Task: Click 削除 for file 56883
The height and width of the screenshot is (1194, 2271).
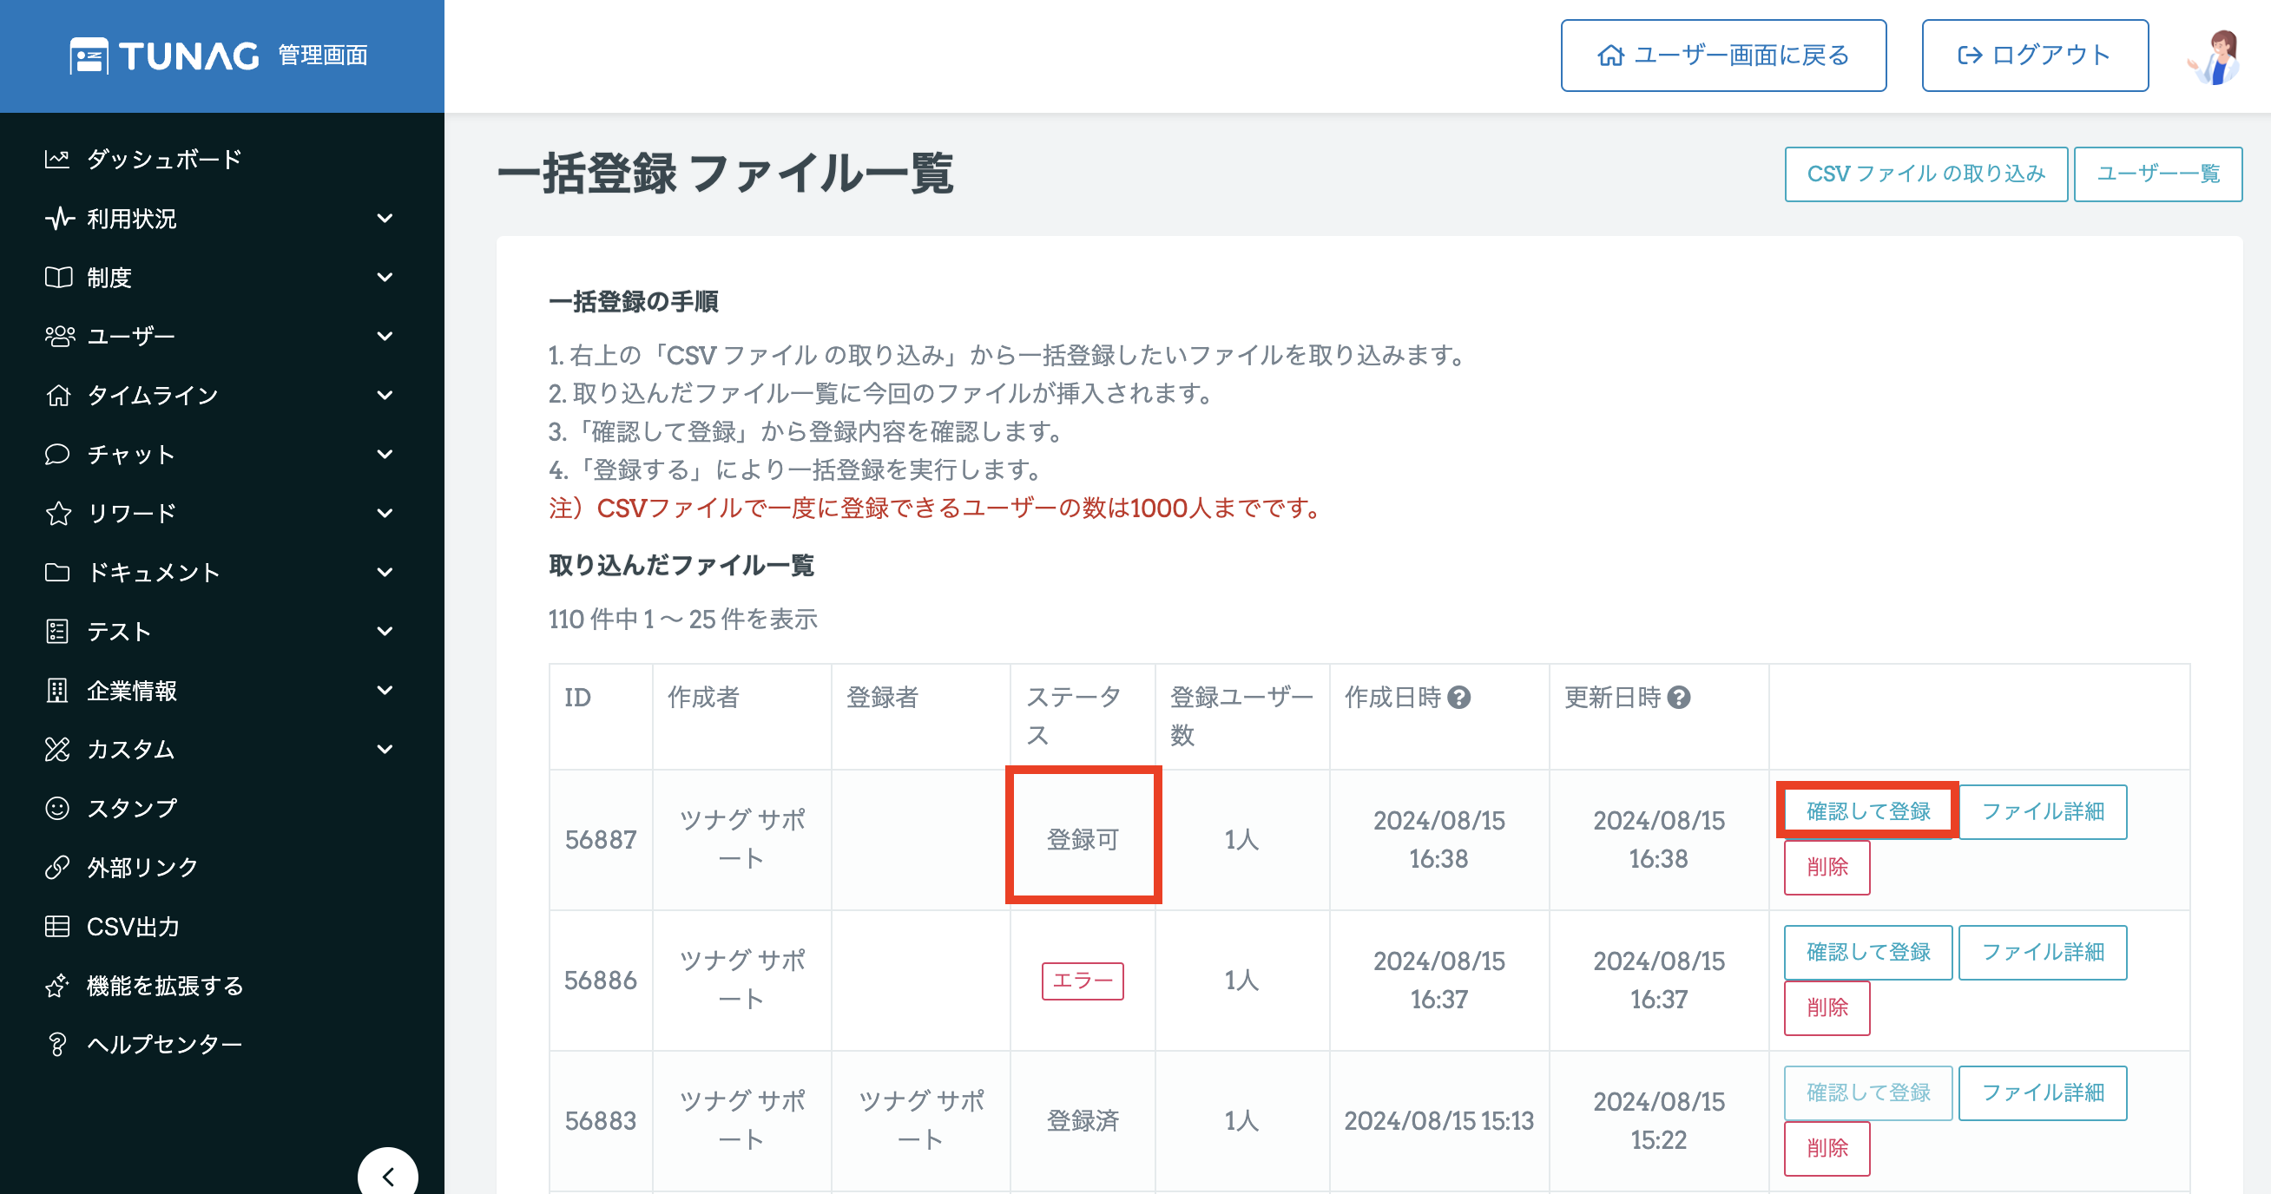Action: (x=1827, y=1148)
